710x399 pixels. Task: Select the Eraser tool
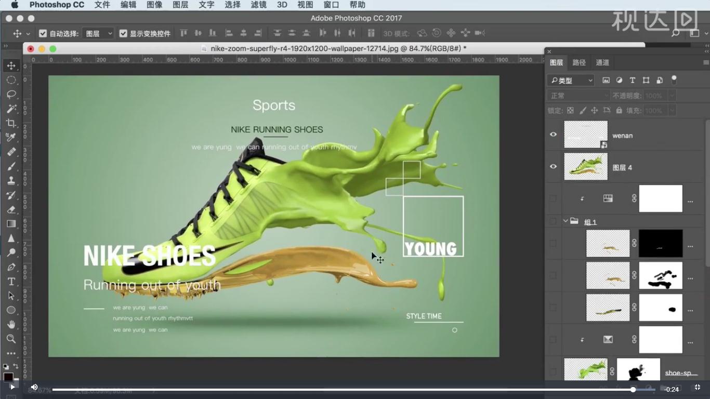(11, 209)
